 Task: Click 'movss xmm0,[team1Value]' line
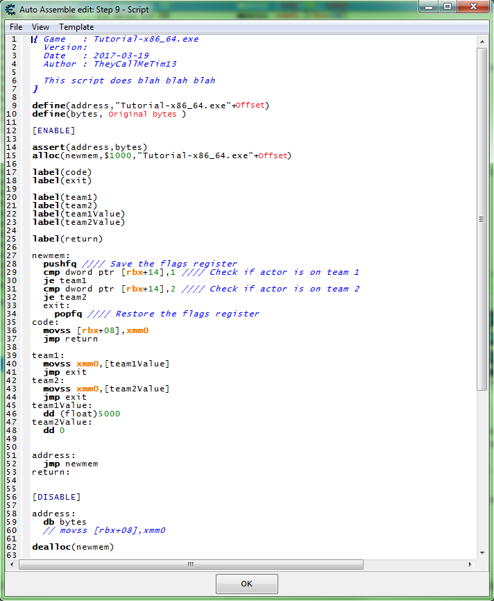(106, 364)
